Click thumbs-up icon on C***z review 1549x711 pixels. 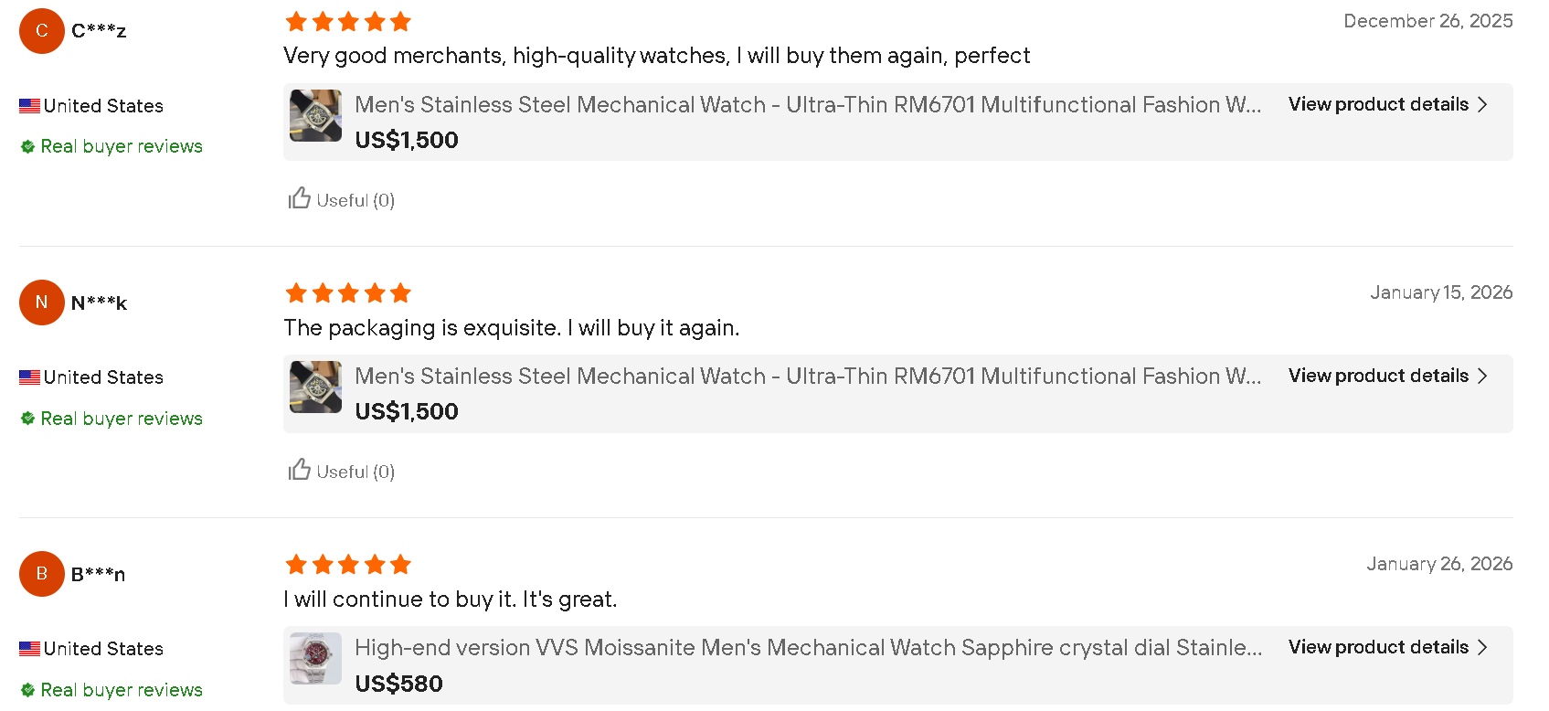[300, 198]
